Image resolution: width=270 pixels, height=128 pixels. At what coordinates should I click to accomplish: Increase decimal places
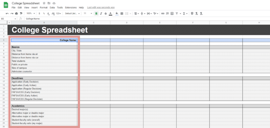tap(53, 13)
